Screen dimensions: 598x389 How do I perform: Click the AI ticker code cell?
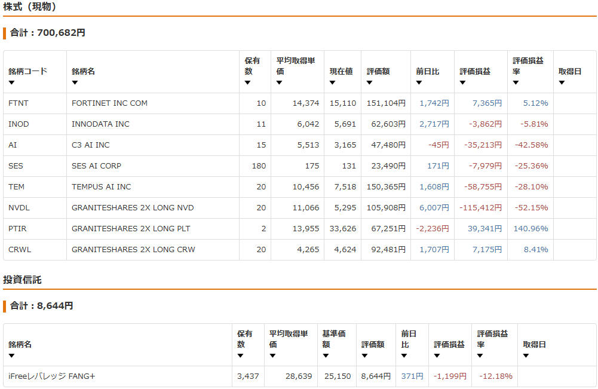pyautogui.click(x=13, y=145)
